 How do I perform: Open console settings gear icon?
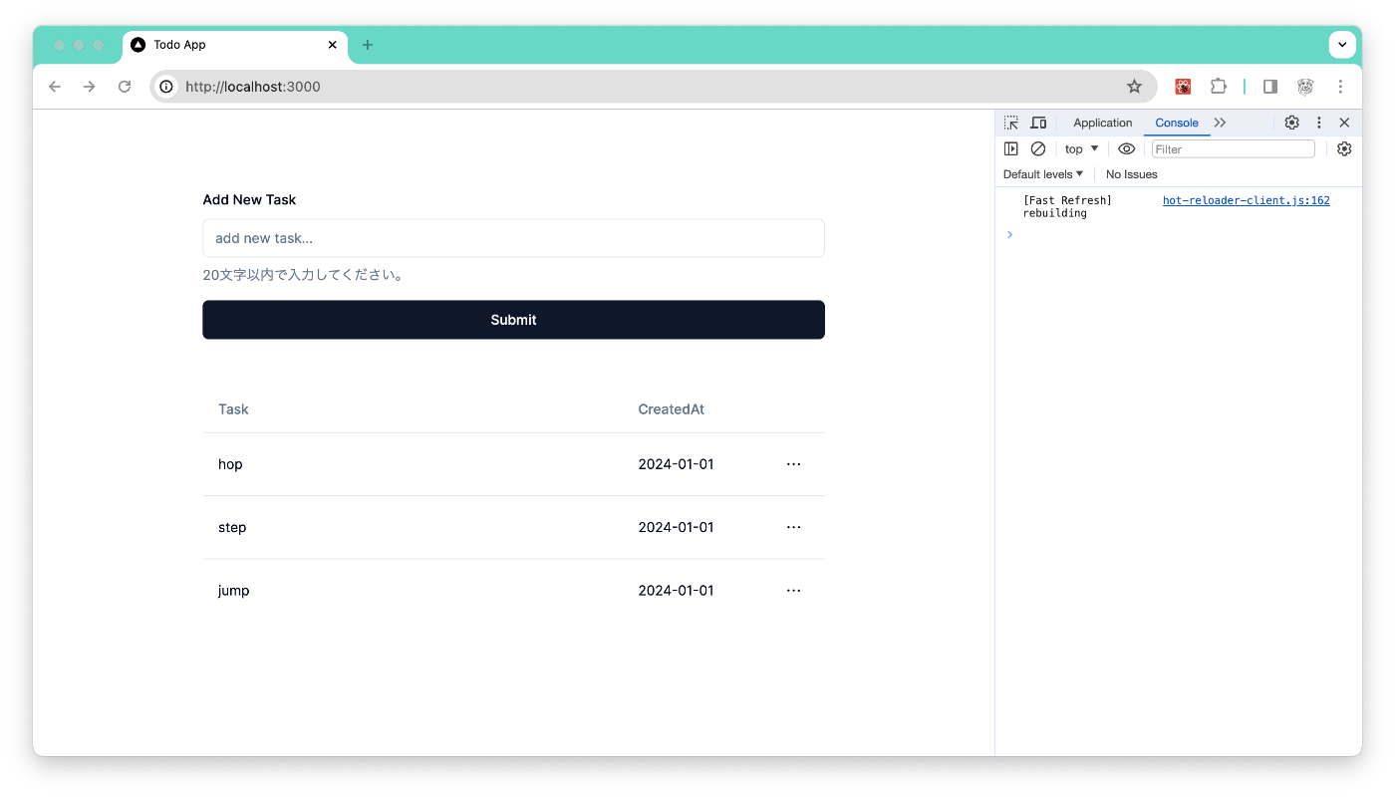[x=1344, y=148]
